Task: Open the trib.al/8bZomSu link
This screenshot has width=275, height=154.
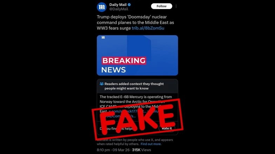Action: click(148, 28)
